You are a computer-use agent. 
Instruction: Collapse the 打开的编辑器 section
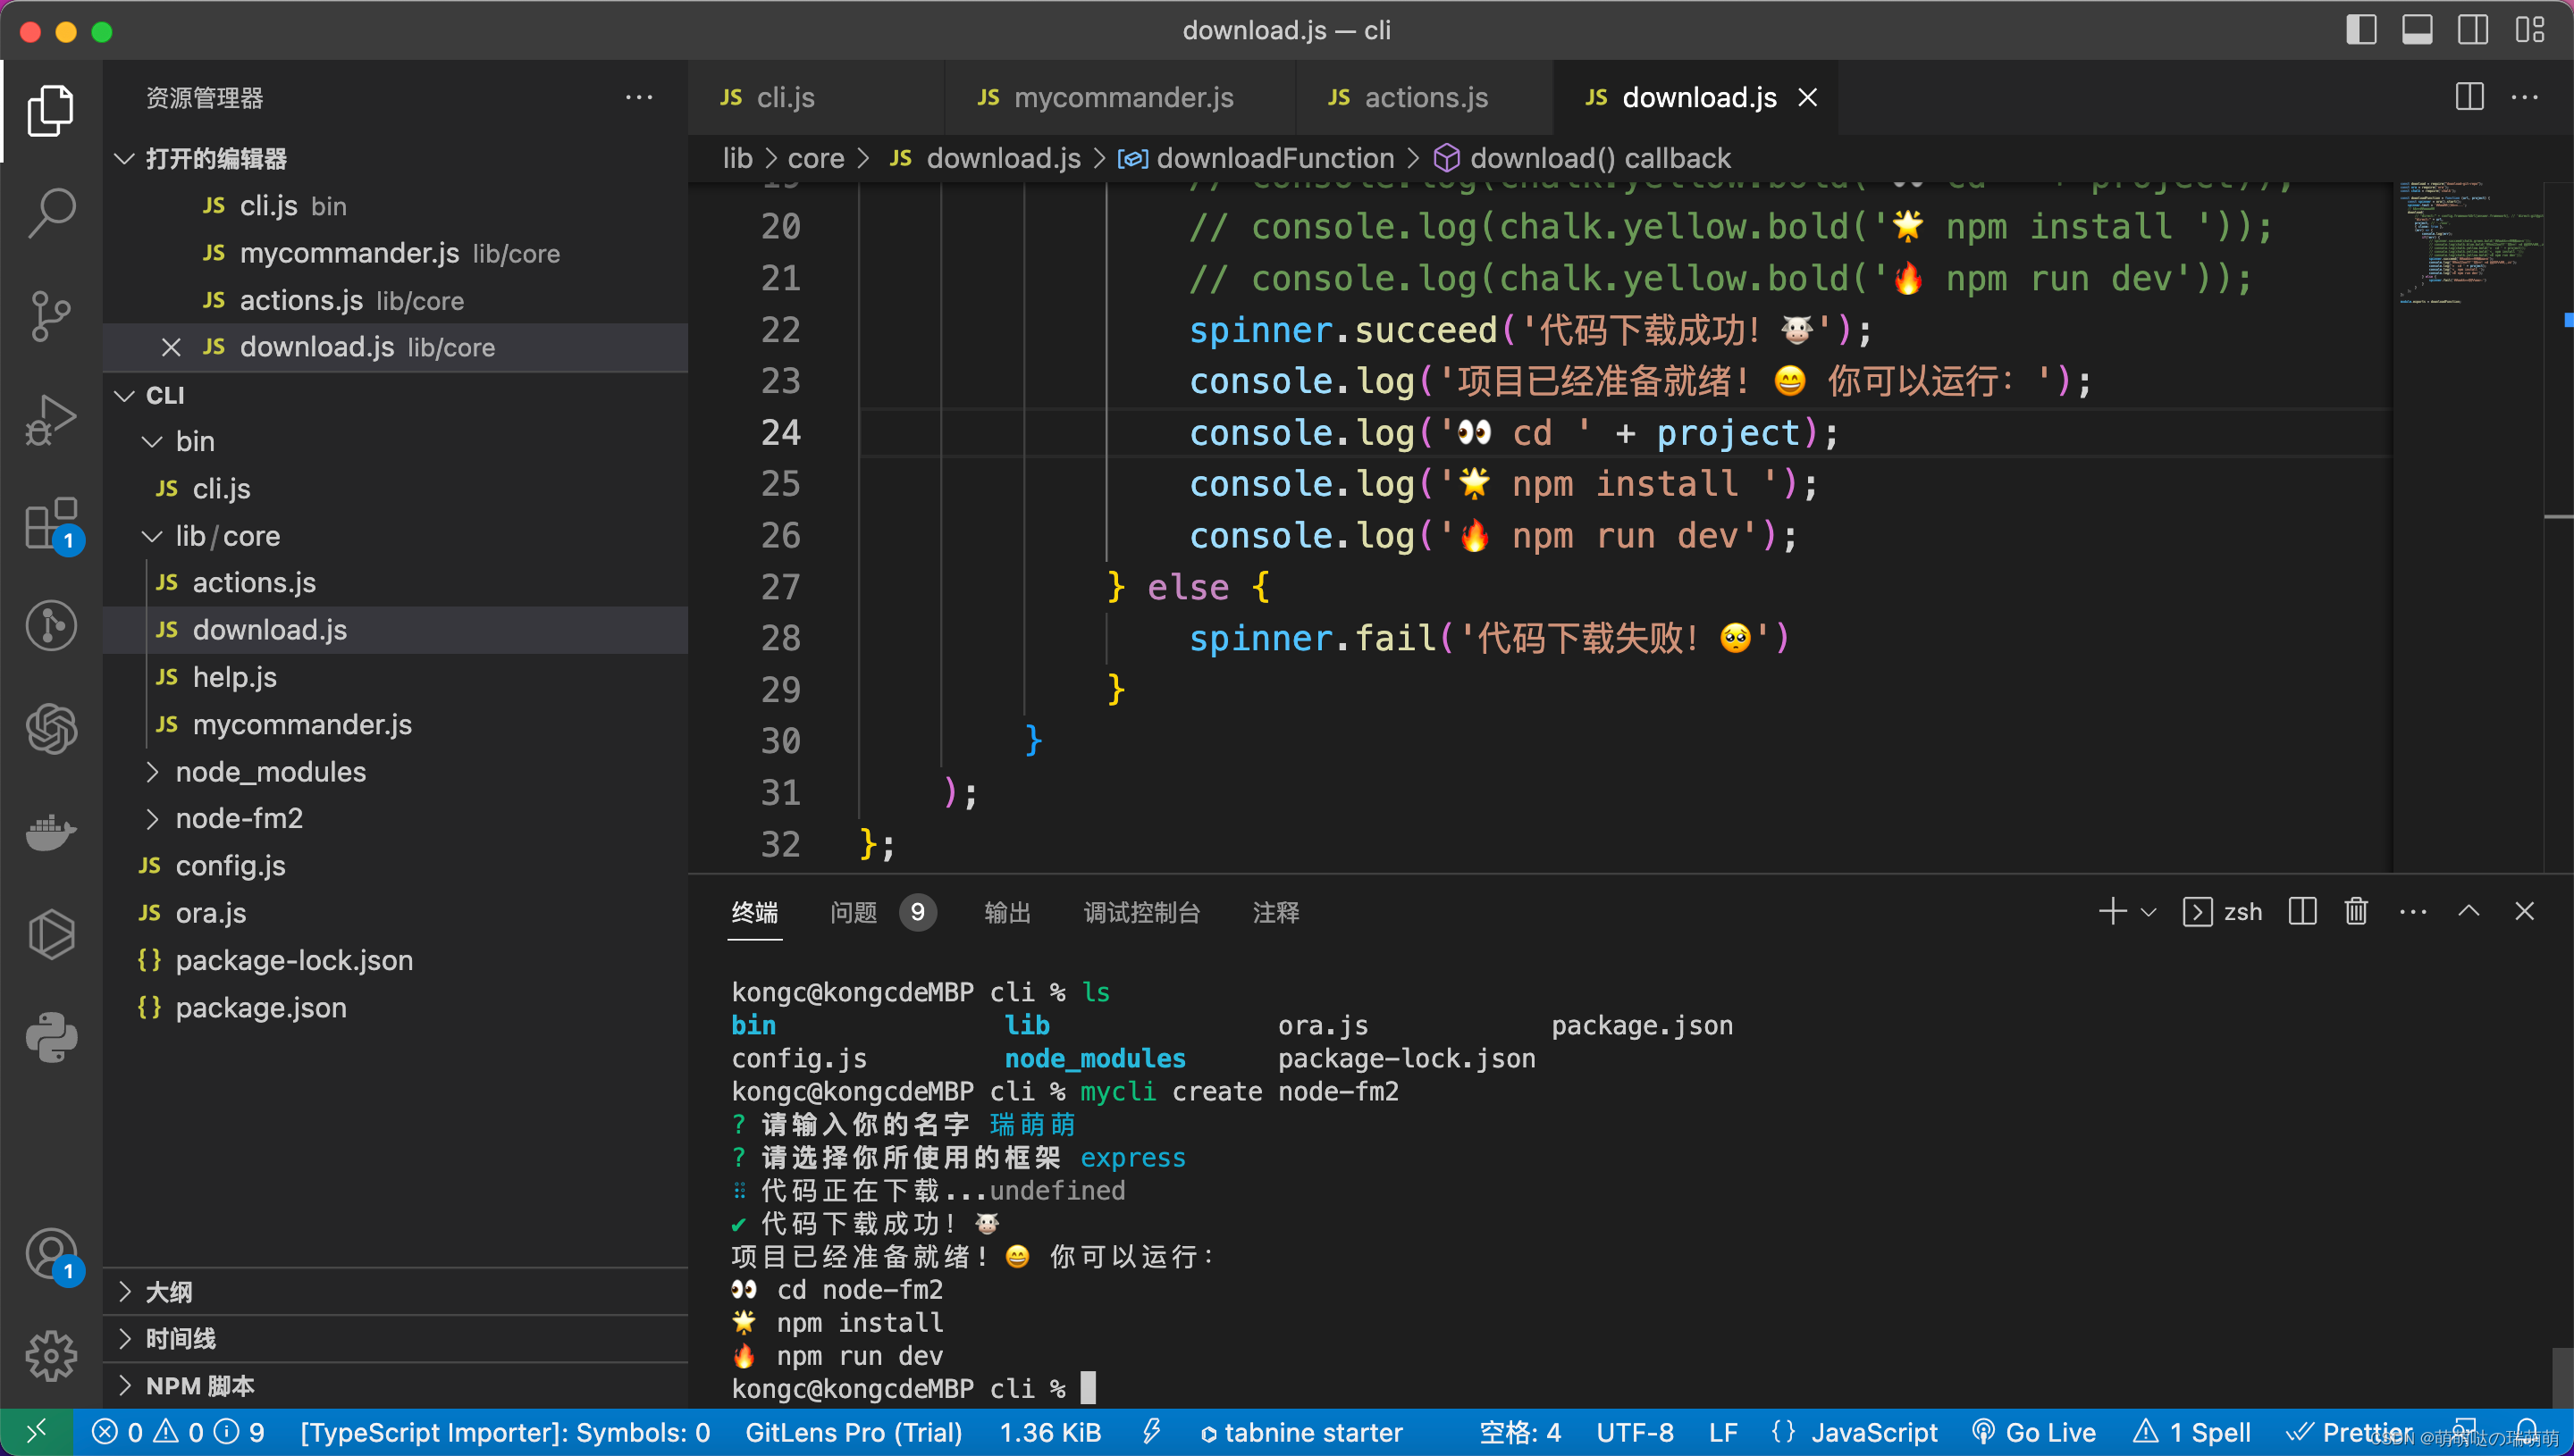[395, 158]
